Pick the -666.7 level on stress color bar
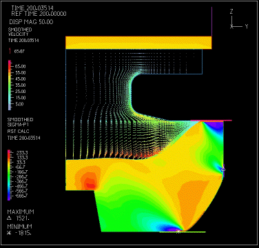The image size is (259, 248). pos(21,196)
